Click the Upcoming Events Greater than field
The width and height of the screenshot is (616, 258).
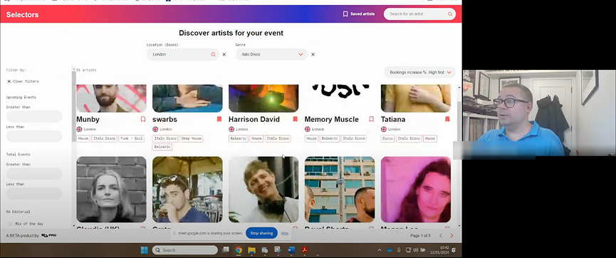click(34, 116)
